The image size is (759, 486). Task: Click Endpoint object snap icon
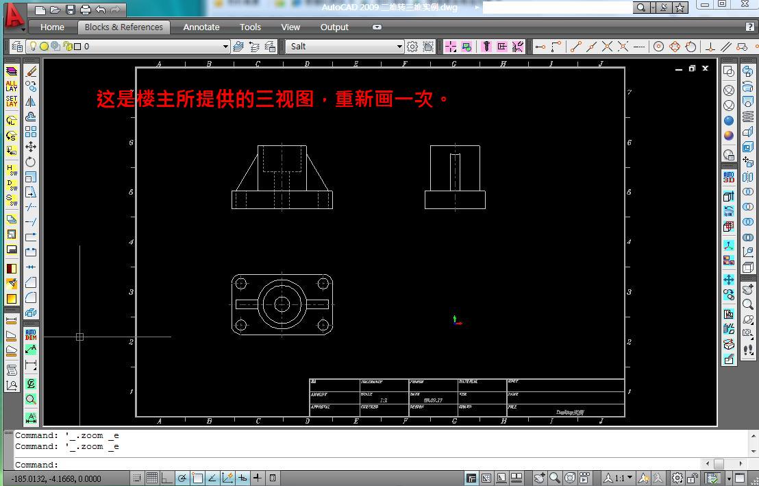tap(575, 47)
